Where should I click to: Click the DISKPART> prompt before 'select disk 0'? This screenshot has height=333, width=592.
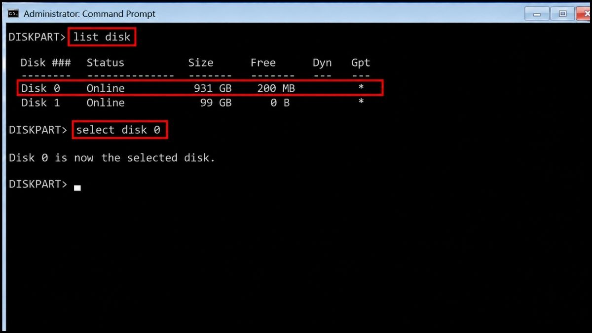(38, 130)
